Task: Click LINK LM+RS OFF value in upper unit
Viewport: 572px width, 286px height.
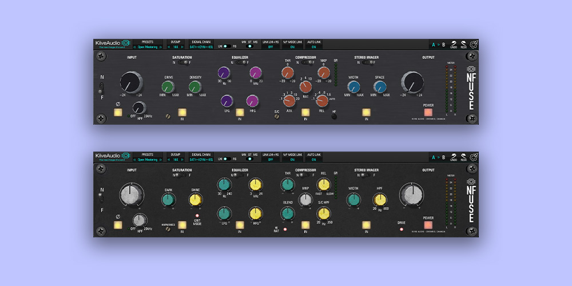Action: pyautogui.click(x=271, y=47)
